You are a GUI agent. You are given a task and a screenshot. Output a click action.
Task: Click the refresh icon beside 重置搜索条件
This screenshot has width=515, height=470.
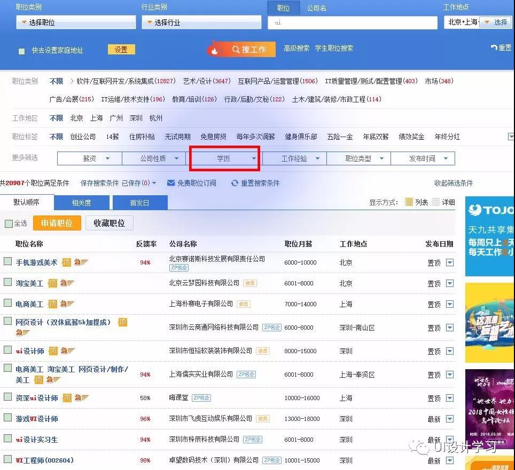235,183
